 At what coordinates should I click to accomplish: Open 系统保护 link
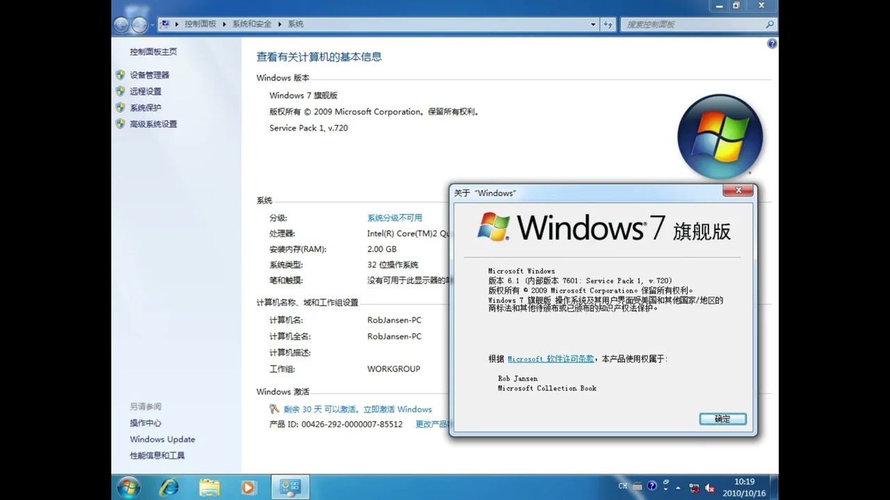(145, 108)
